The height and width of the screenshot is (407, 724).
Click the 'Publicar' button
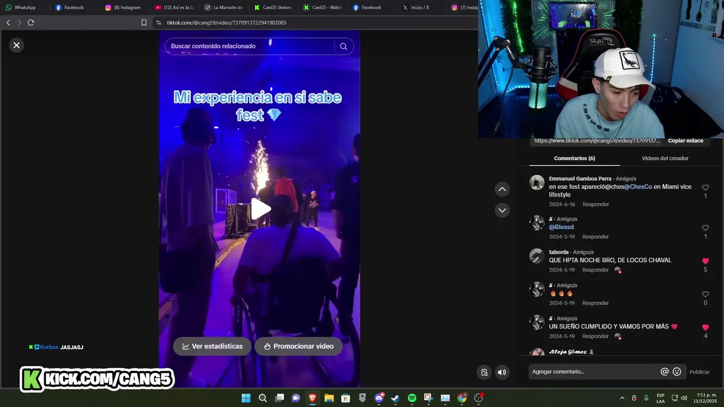click(x=699, y=372)
